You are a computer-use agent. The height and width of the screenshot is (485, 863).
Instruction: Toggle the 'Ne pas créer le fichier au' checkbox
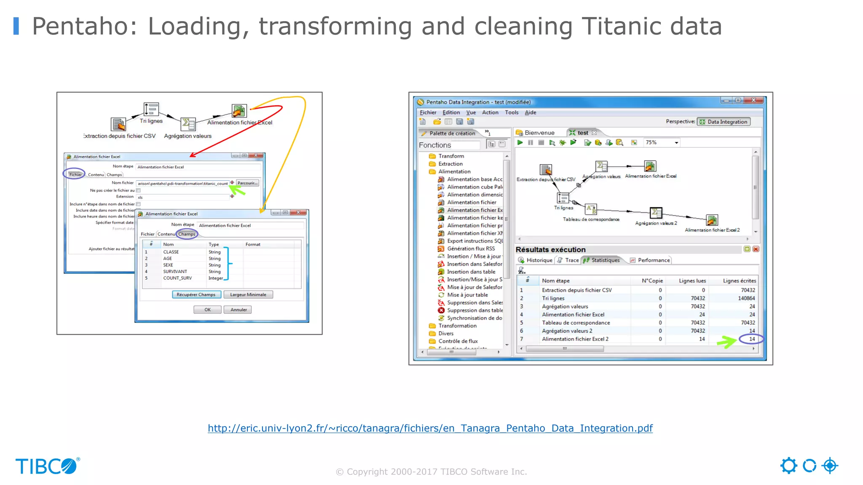[x=138, y=190]
